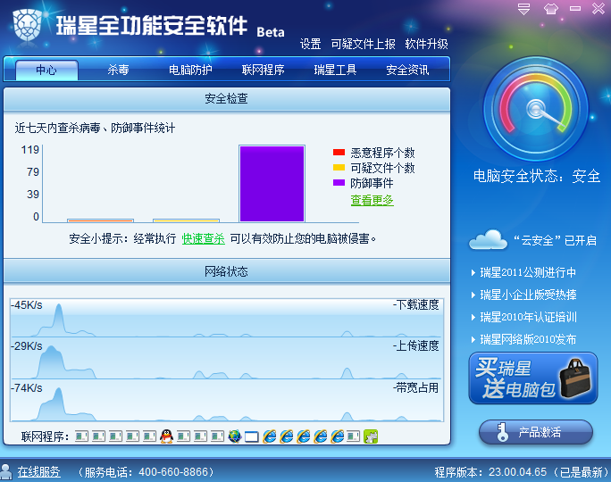Click the QQ penguin program icon

(x=166, y=436)
